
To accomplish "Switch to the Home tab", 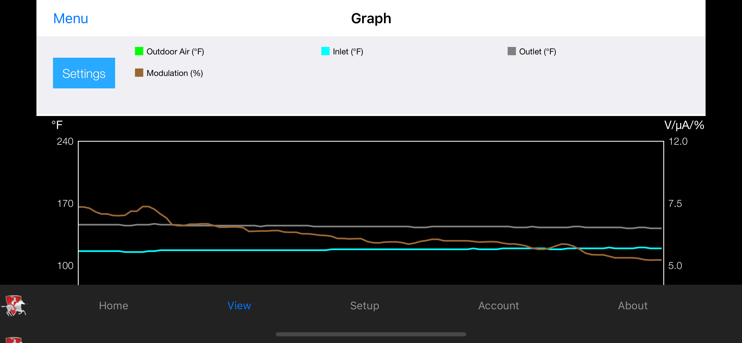I will [113, 305].
